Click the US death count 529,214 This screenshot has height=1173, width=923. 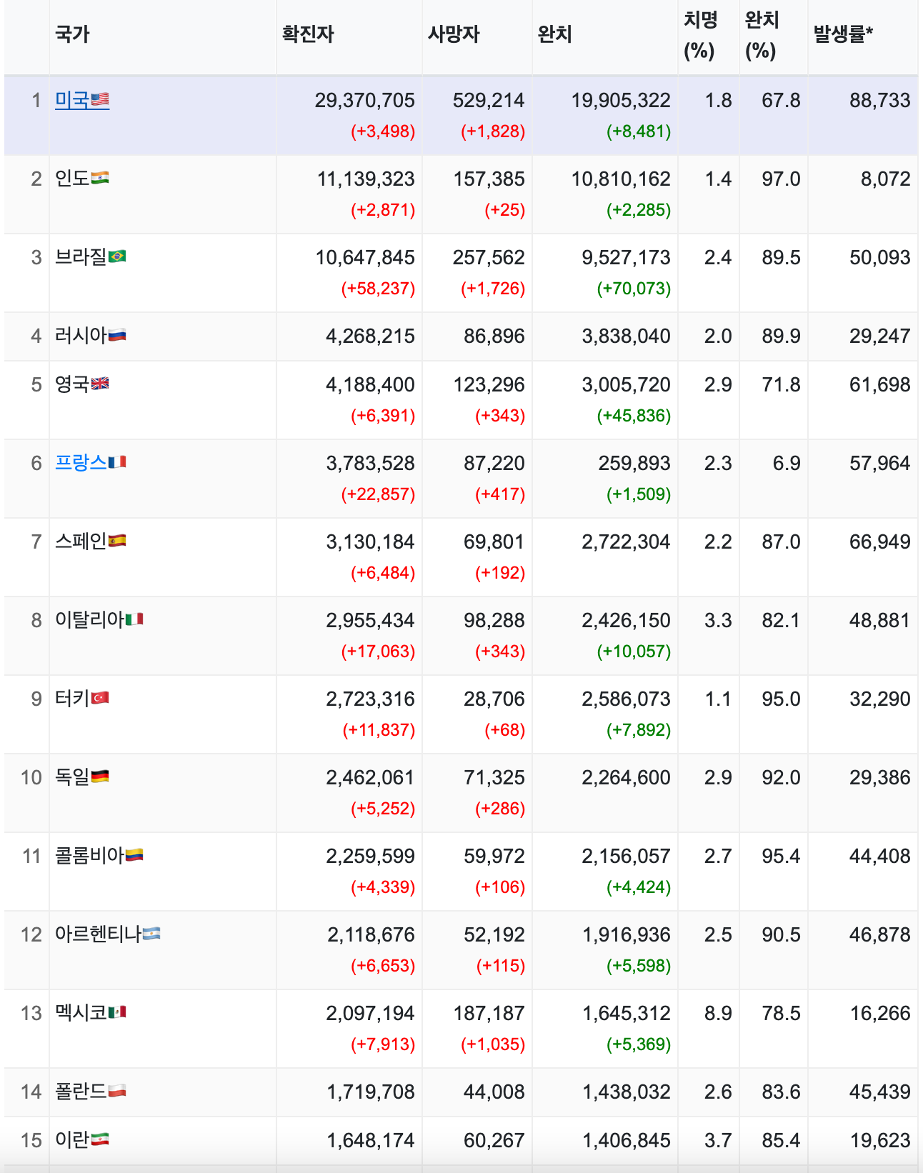[489, 100]
